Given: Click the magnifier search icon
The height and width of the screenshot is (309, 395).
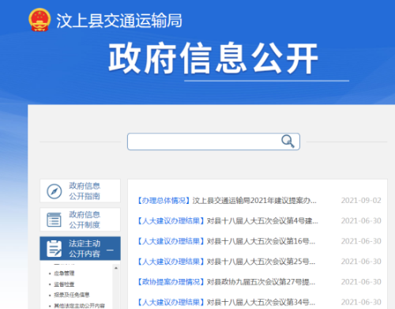Looking at the screenshot, I should click(288, 141).
